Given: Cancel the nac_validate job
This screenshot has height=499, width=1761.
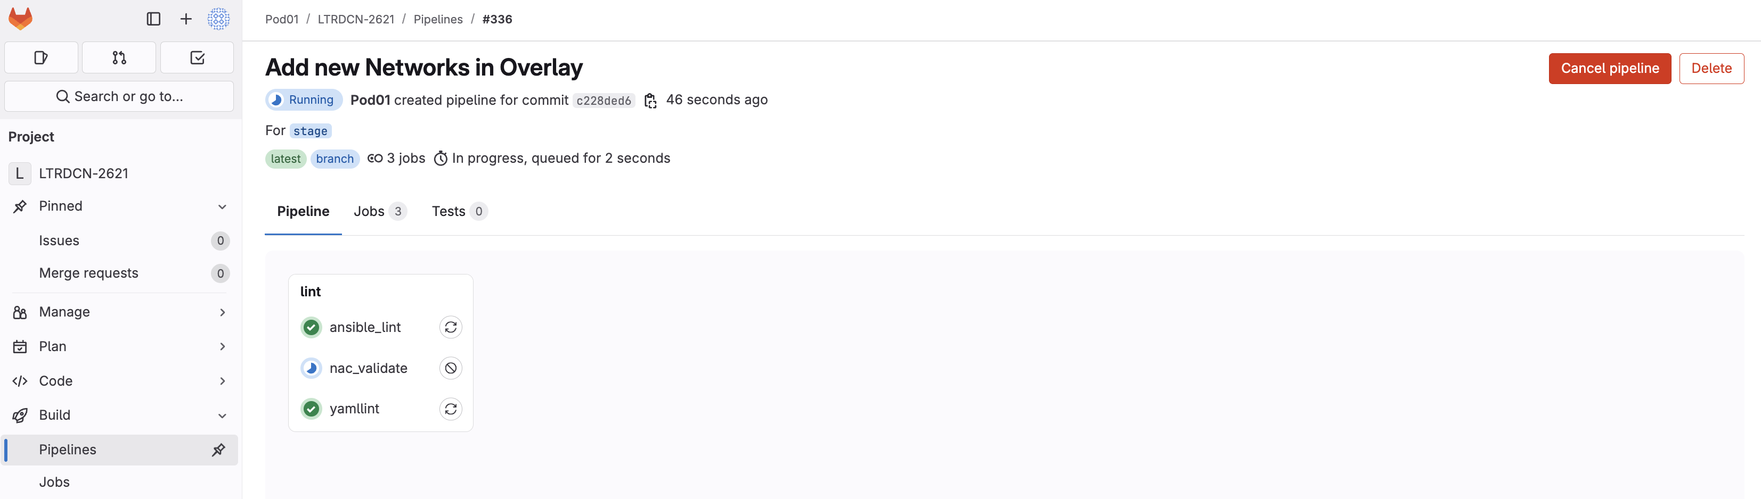Looking at the screenshot, I should [x=451, y=369].
